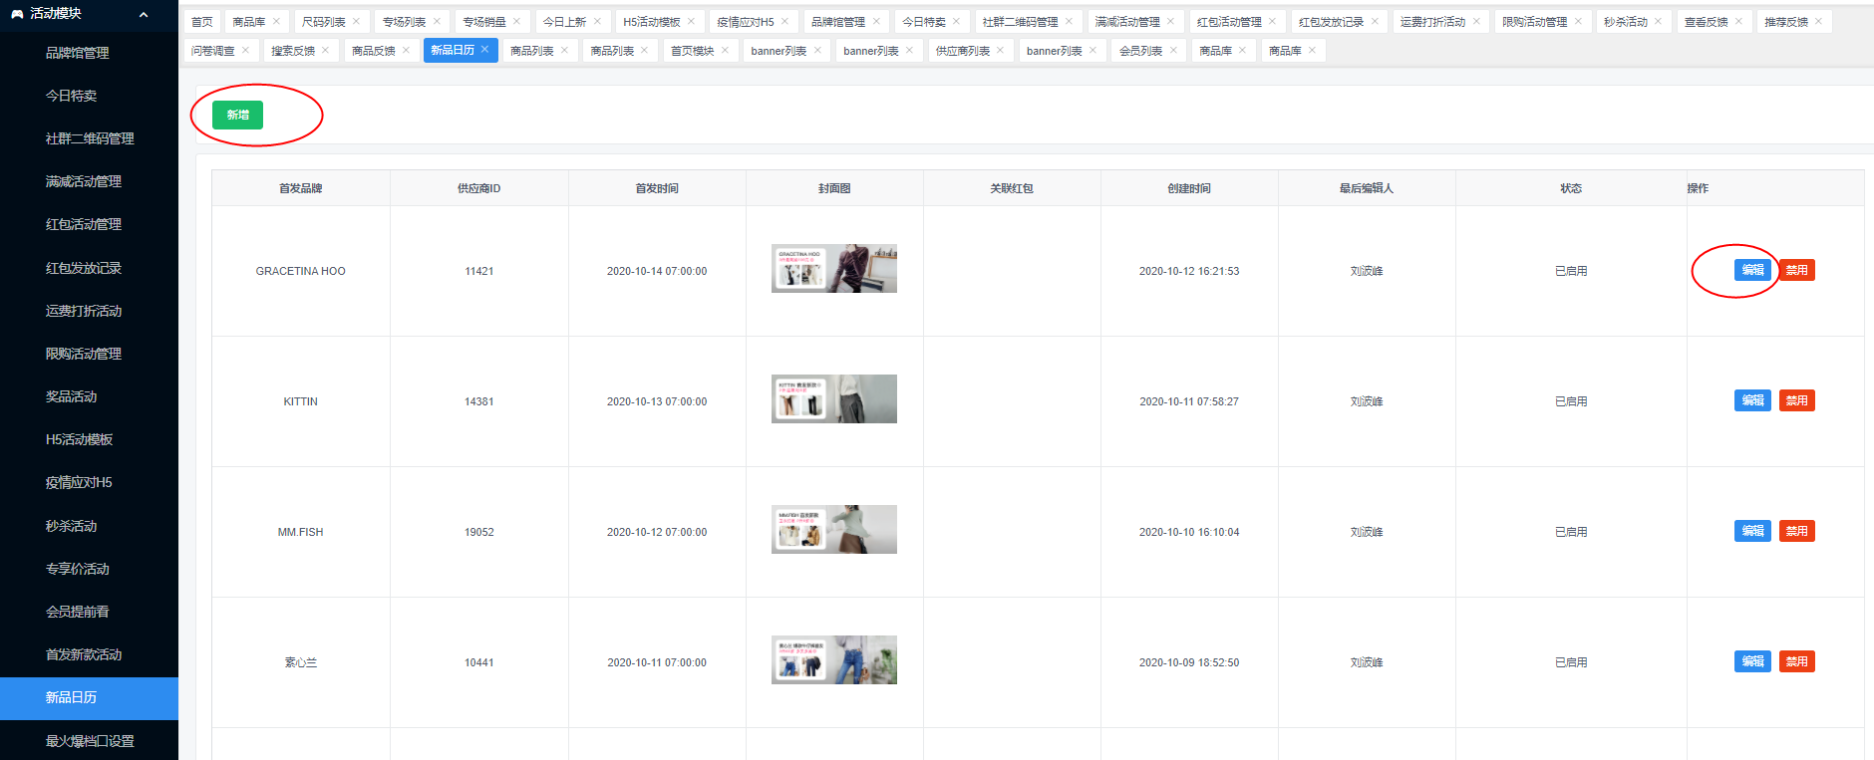Edit the KITTIN row
Screen dimensions: 1874x760
[1752, 400]
